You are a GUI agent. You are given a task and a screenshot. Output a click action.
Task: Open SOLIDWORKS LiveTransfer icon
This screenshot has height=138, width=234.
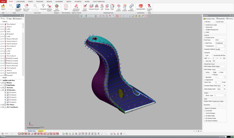141,8
